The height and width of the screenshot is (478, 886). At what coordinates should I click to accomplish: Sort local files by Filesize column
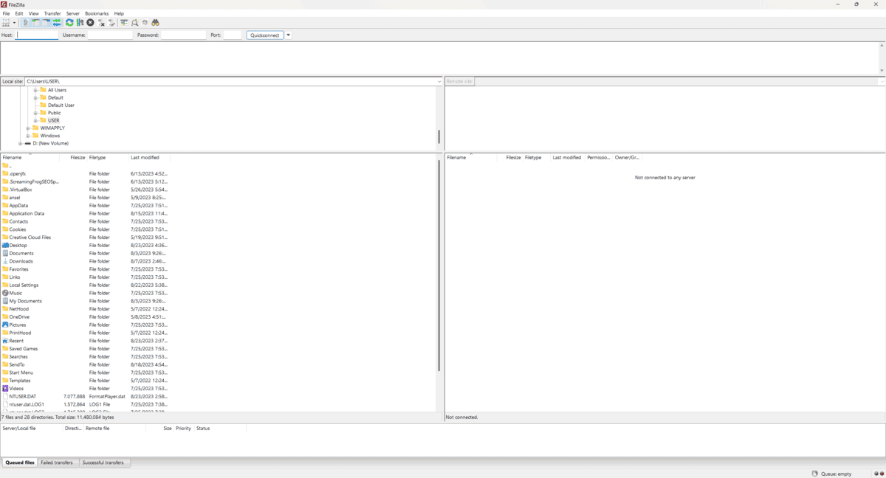pos(73,157)
